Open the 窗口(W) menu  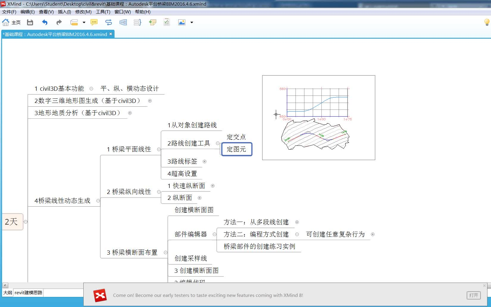pyautogui.click(x=123, y=12)
